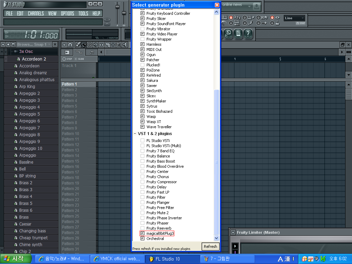Click the small meter icon under the hint bar
352x264 pixels.
tap(107, 20)
